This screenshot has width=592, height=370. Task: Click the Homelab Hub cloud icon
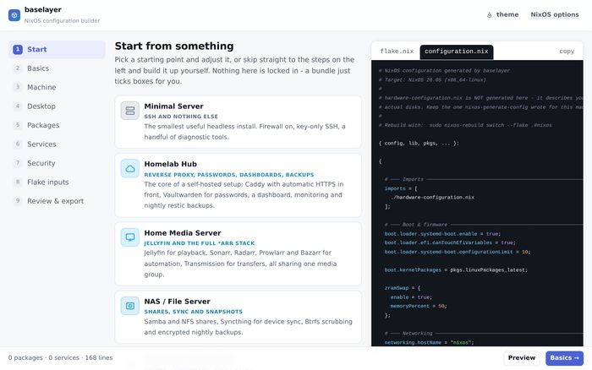[x=130, y=168]
